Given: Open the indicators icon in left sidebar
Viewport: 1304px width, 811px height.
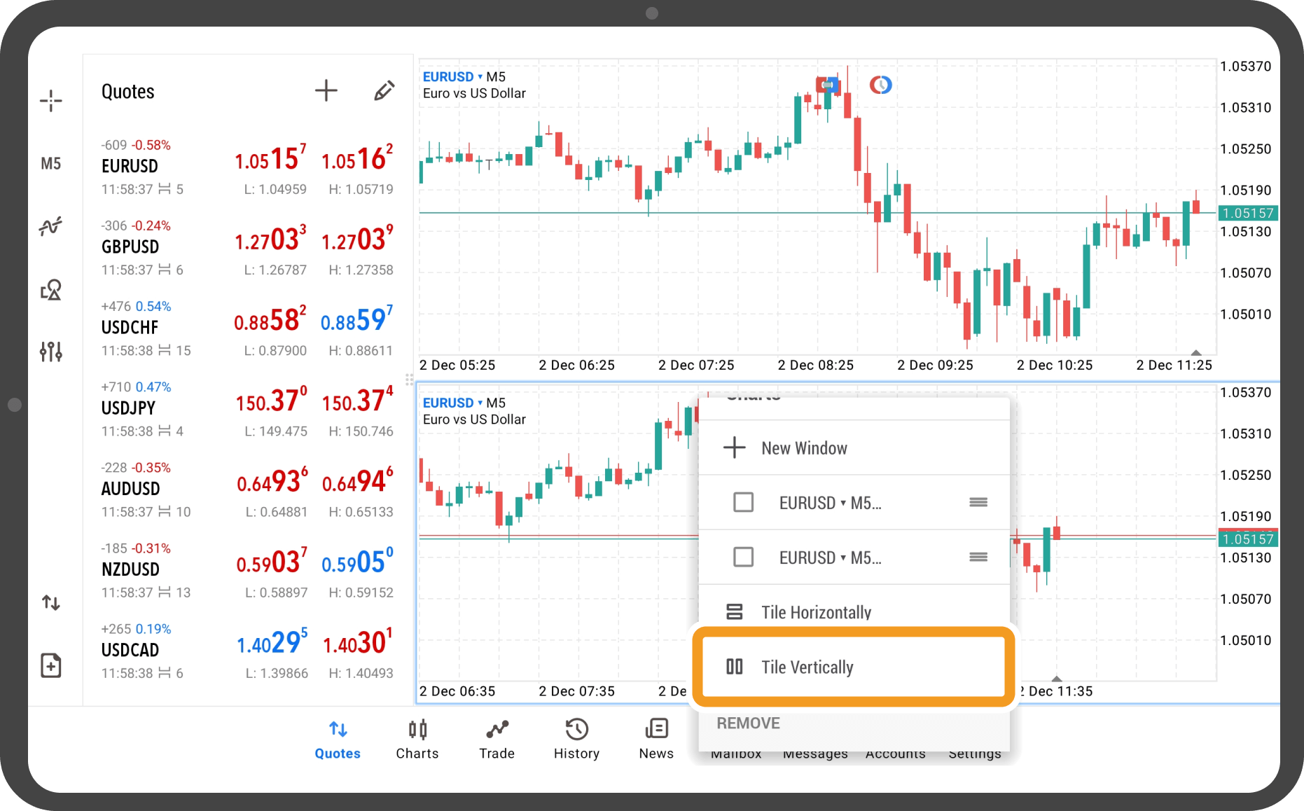Looking at the screenshot, I should [x=50, y=226].
